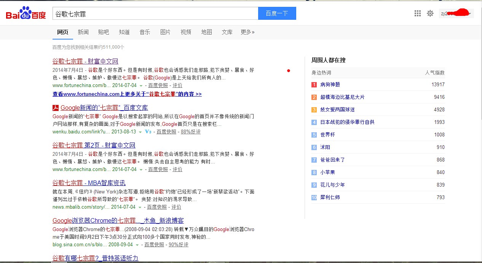Open Google新闻的"七宗罪"_百度文库 result
The height and width of the screenshot is (263, 482).
coord(104,108)
